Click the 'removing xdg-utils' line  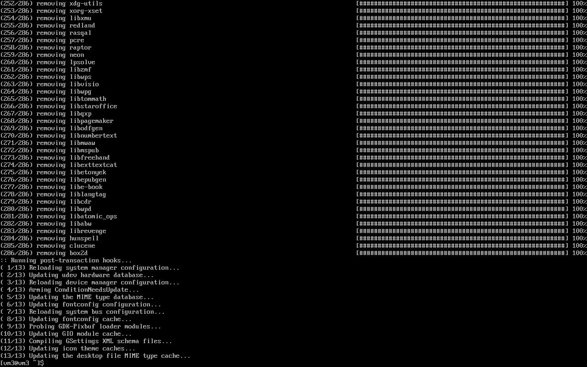click(x=51, y=3)
